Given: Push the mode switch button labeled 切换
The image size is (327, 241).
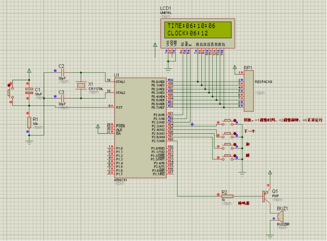Looking at the screenshot, I should coord(227,121).
